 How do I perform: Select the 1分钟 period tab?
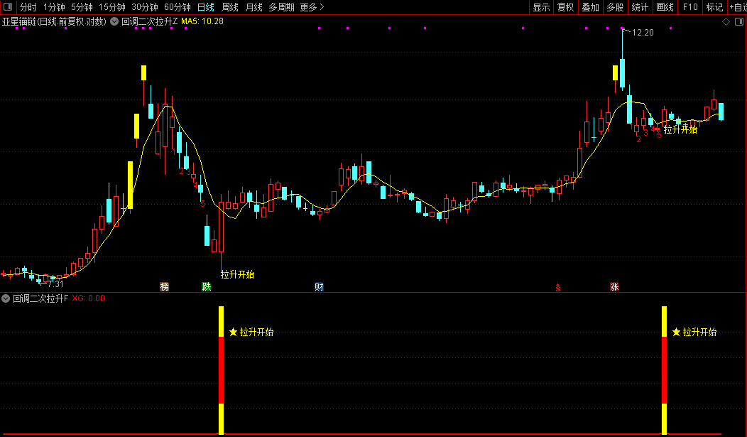pyautogui.click(x=54, y=7)
